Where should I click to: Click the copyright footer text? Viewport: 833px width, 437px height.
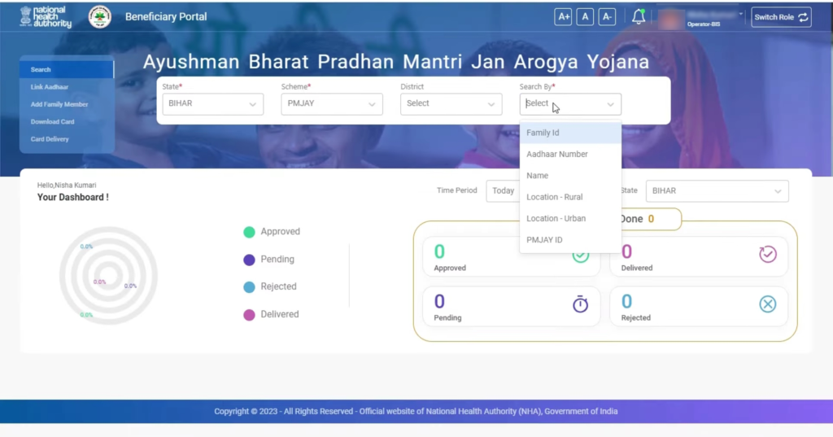[x=416, y=411]
